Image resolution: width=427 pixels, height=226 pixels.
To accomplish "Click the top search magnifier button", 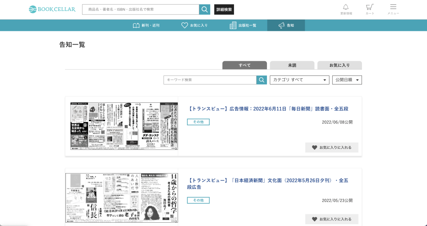I will 204,10.
